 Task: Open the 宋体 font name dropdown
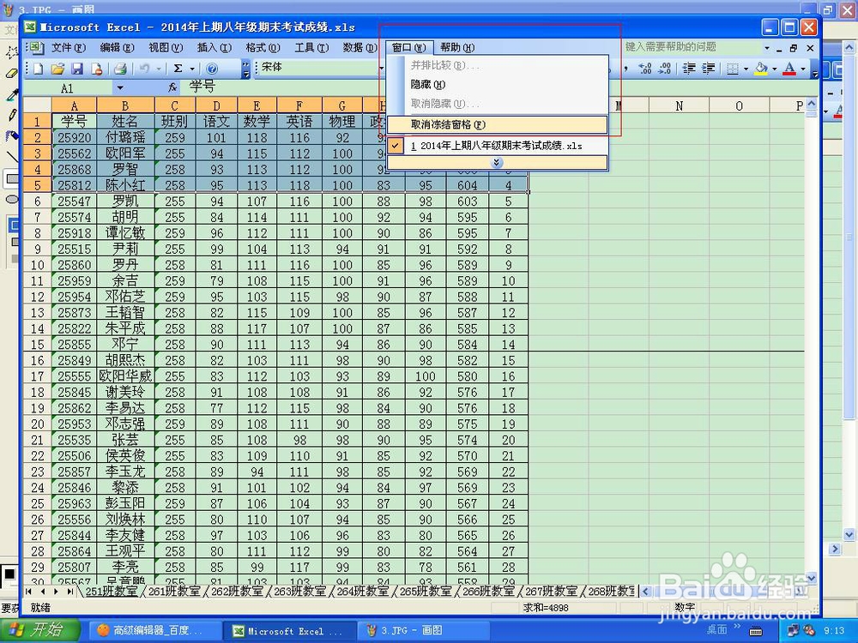point(382,68)
